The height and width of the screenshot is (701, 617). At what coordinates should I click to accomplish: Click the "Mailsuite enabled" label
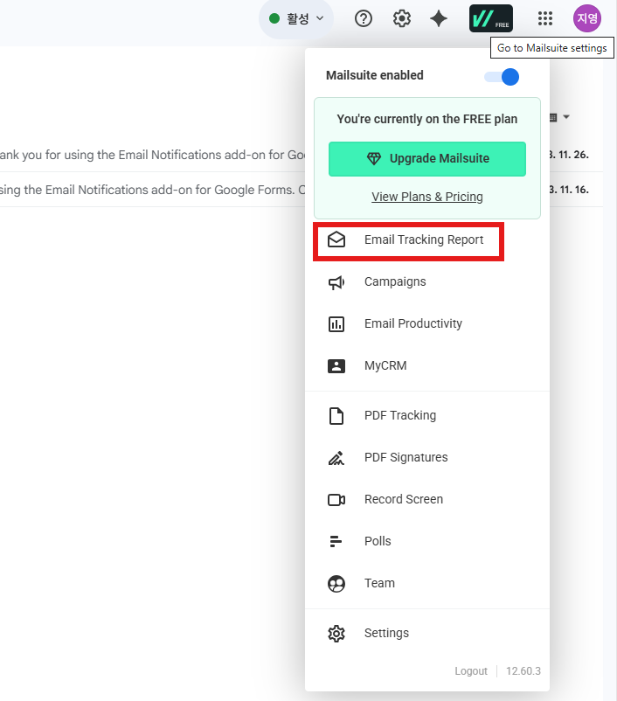point(375,75)
